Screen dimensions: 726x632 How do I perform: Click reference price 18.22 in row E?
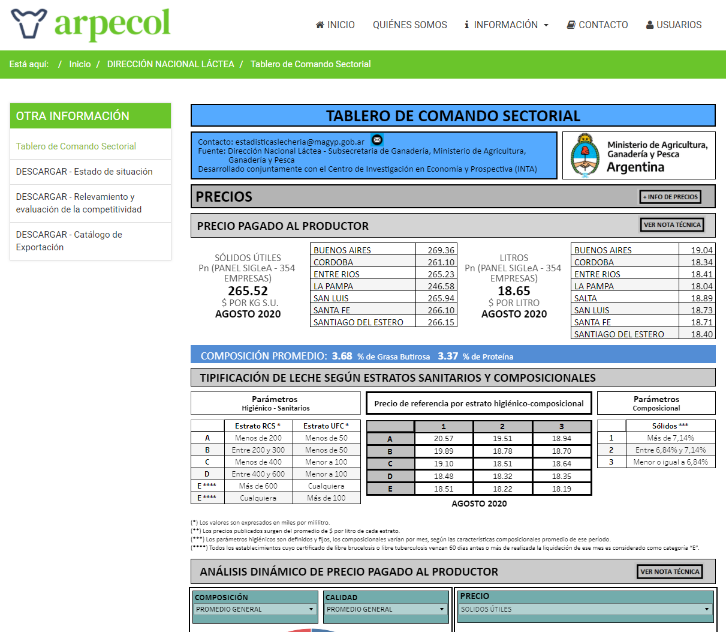pos(502,489)
